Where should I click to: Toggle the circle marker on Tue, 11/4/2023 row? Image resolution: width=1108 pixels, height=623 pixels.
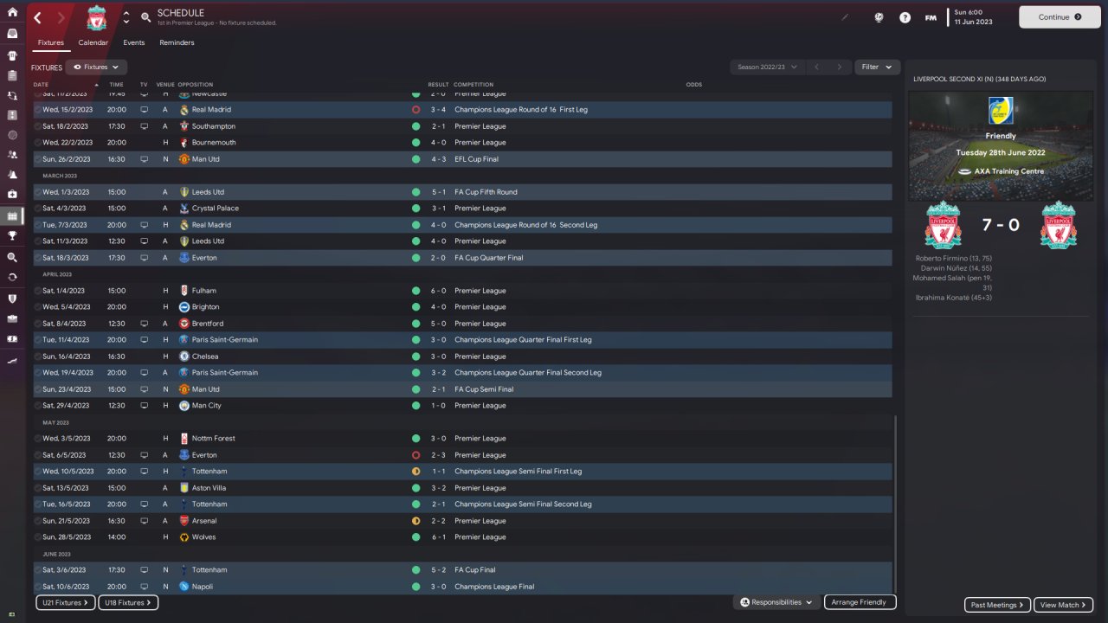pos(38,340)
